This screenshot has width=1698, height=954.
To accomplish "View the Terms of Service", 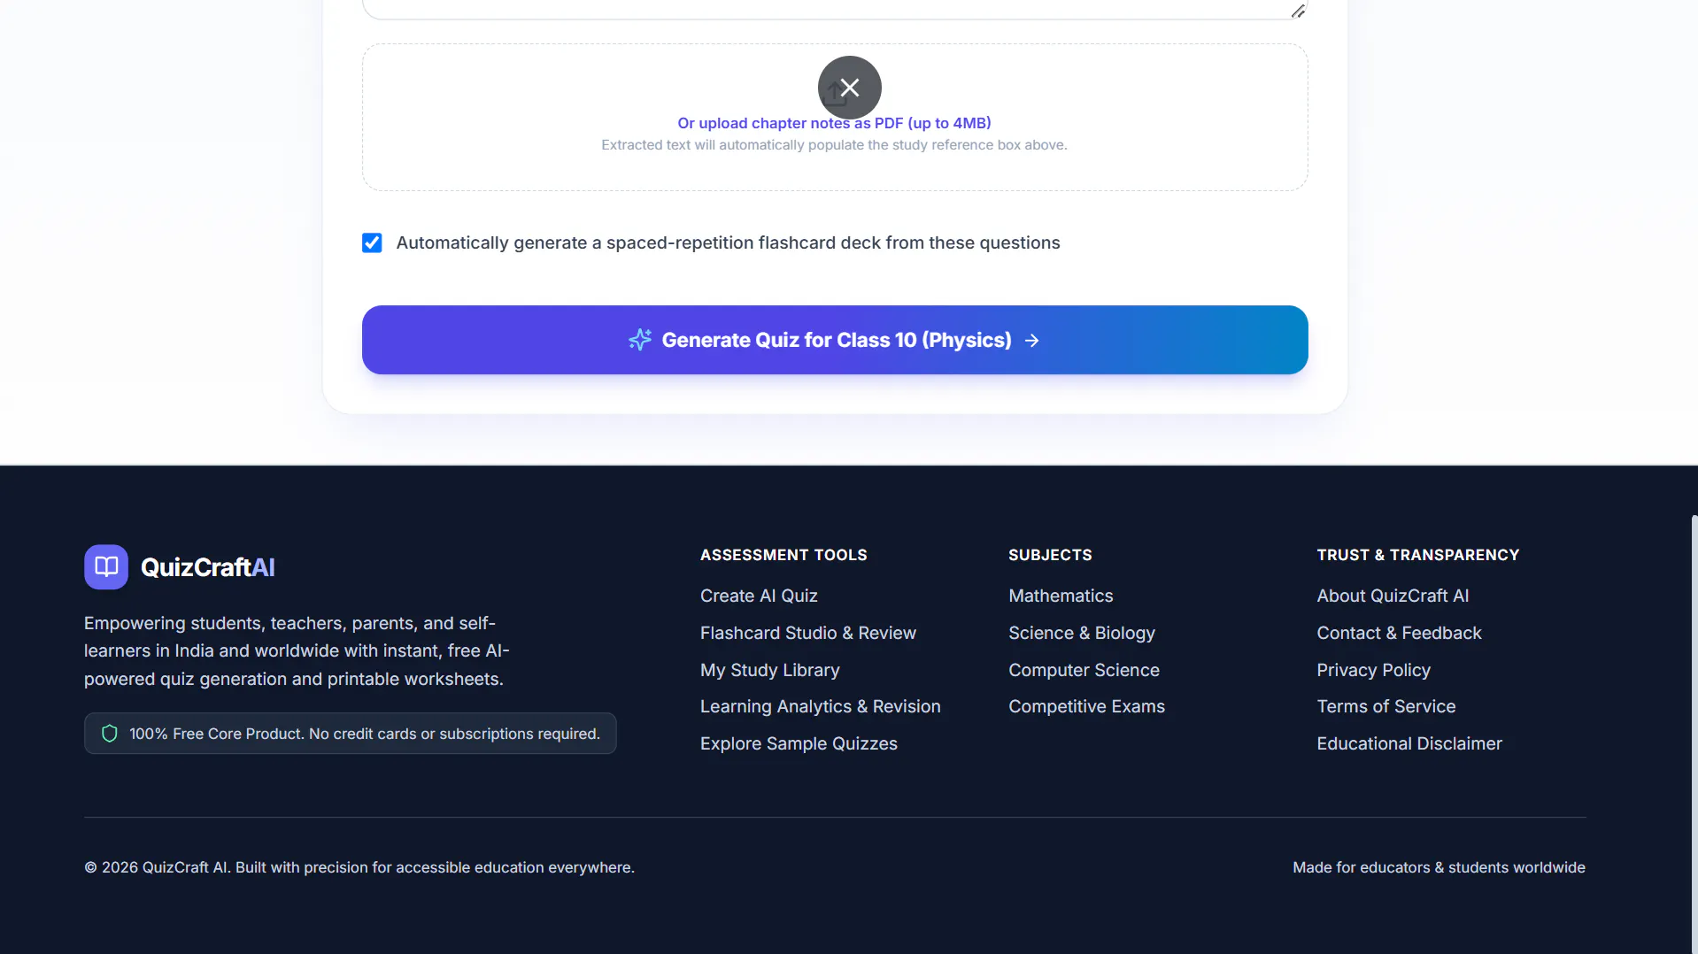I will [x=1385, y=706].
